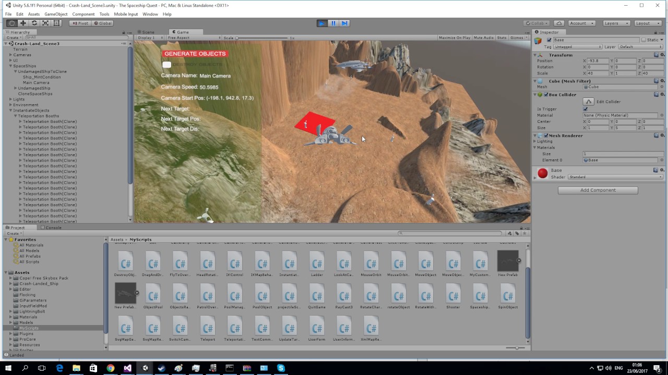Select the Move tool in the toolbar

[23, 23]
